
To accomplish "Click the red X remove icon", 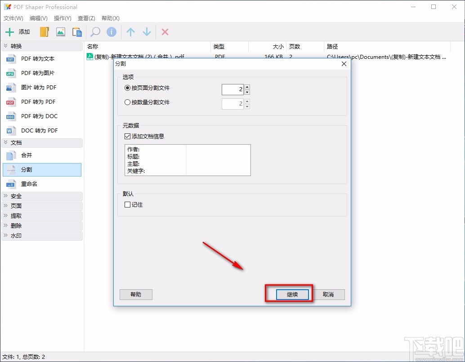I will [165, 32].
